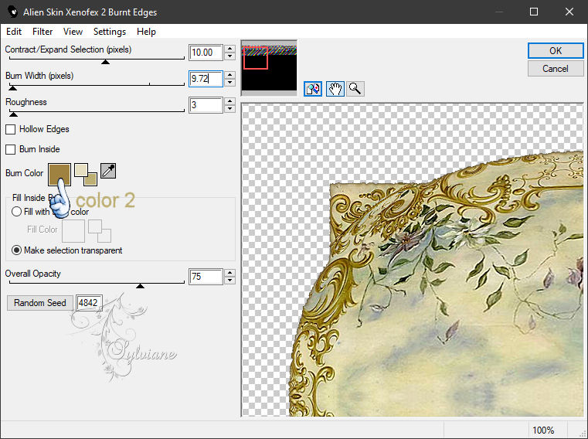Viewport: 588px width, 439px height.
Task: Click the Burn Color brown swatch
Action: point(59,175)
